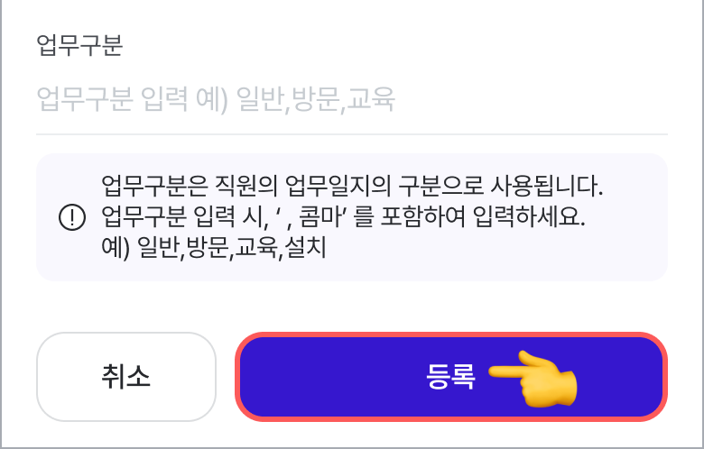Click the white 등록 text on the button
This screenshot has width=704, height=449.
point(450,377)
